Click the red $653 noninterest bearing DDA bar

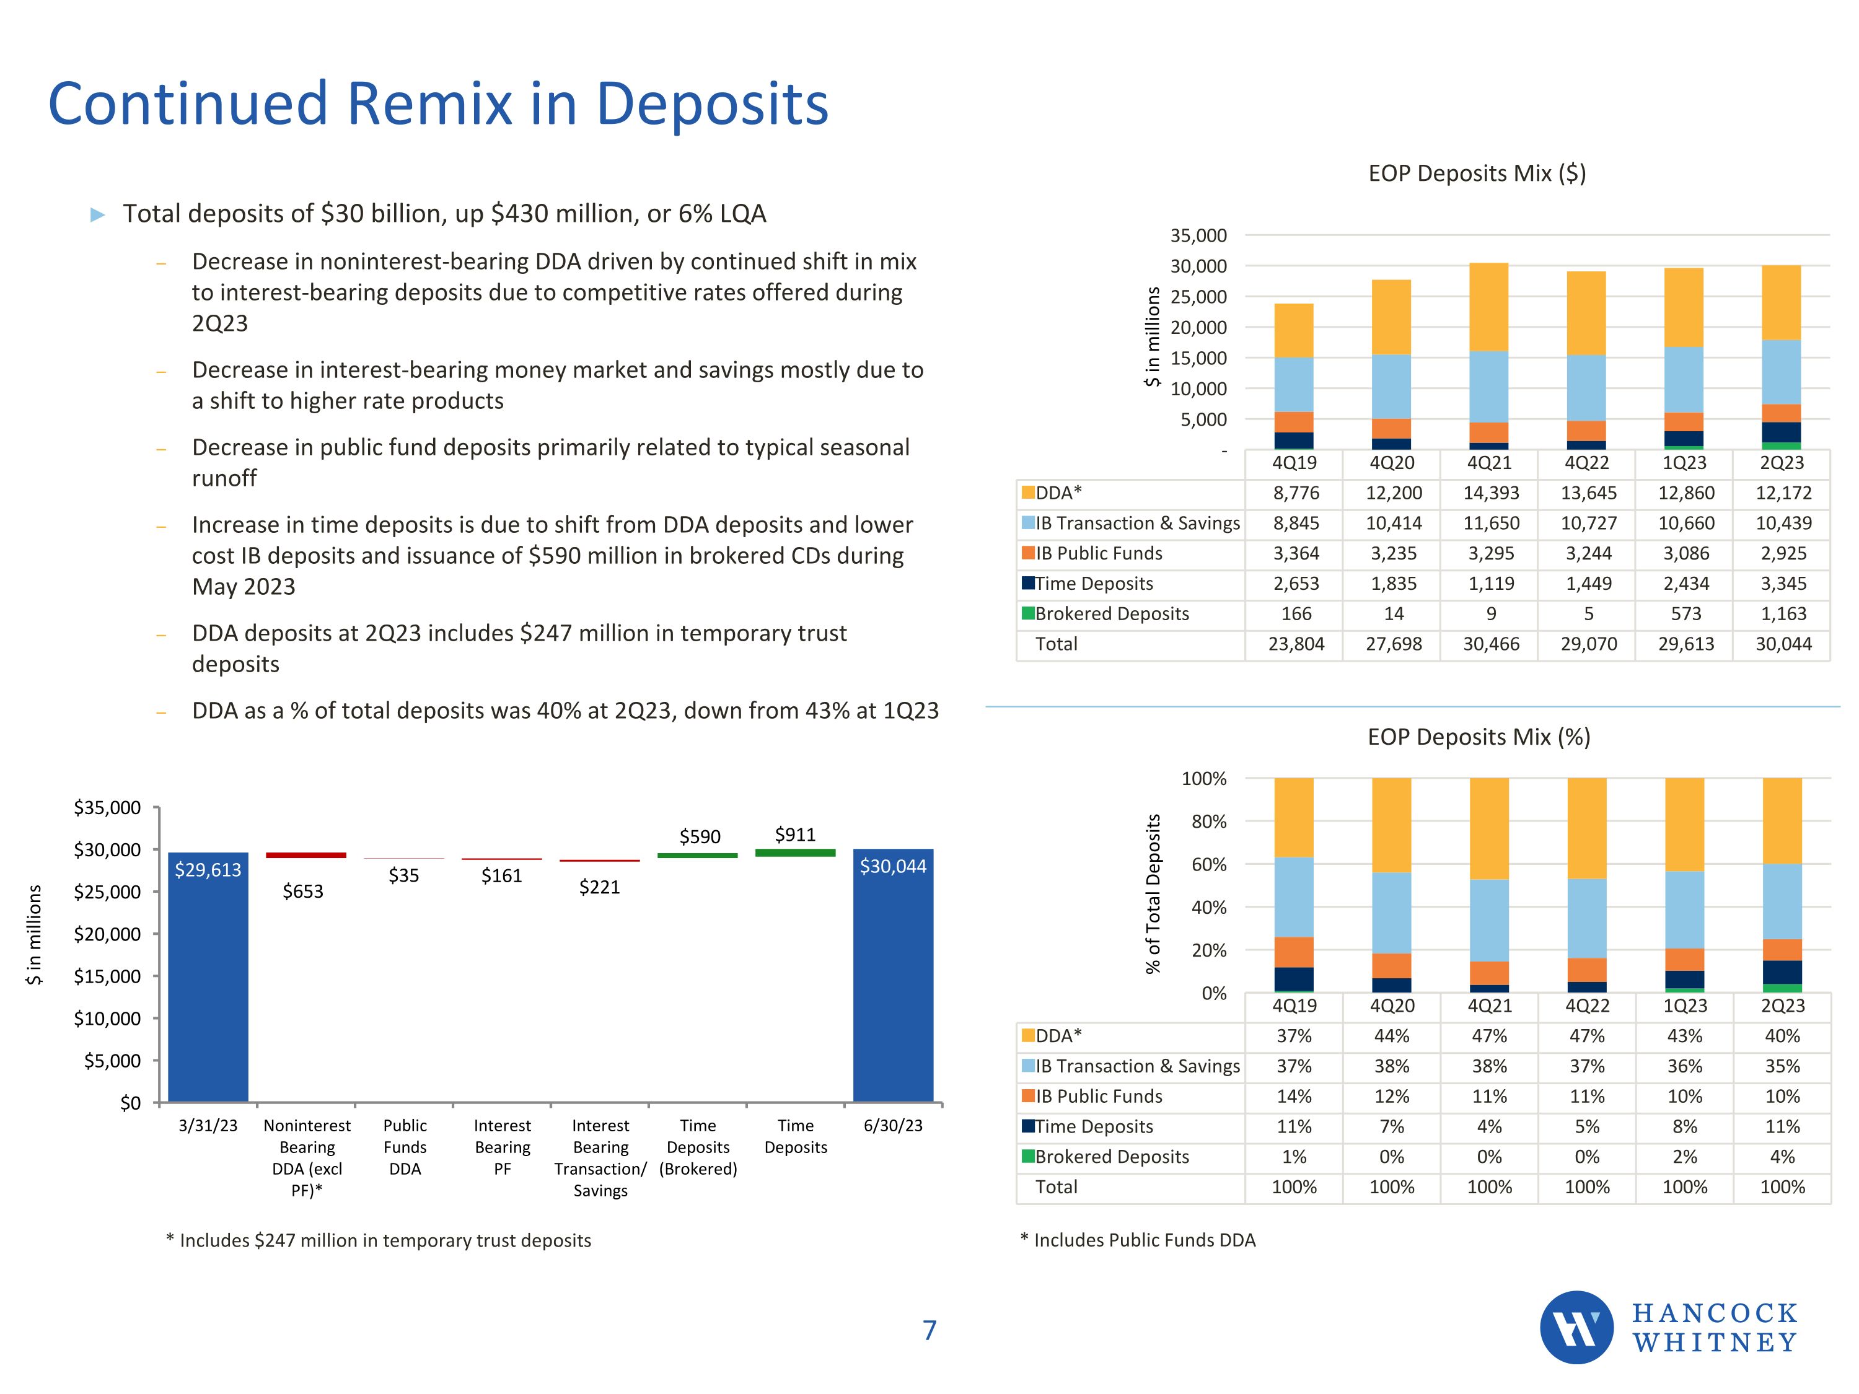[x=306, y=856]
